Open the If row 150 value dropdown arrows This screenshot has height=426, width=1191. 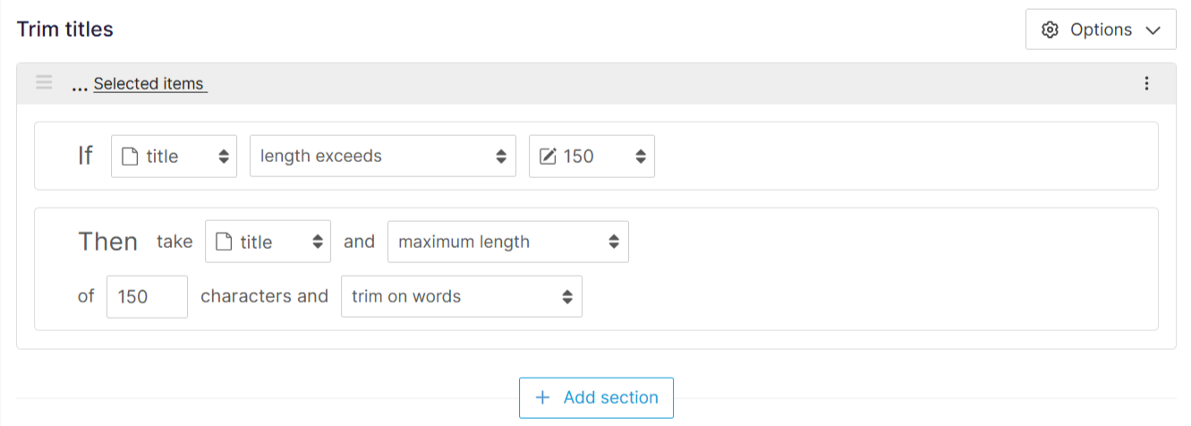(641, 157)
